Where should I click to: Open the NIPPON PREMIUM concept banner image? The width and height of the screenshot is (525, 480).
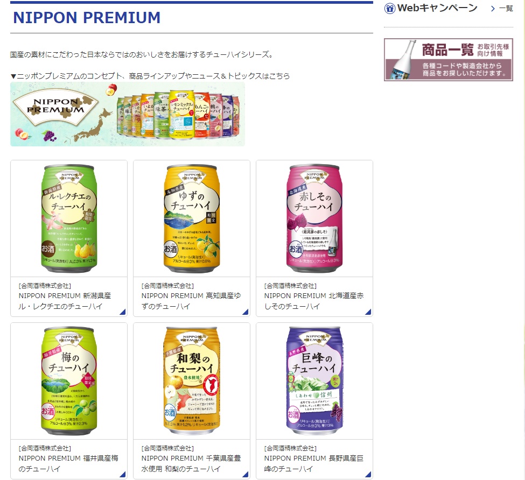[x=128, y=114]
